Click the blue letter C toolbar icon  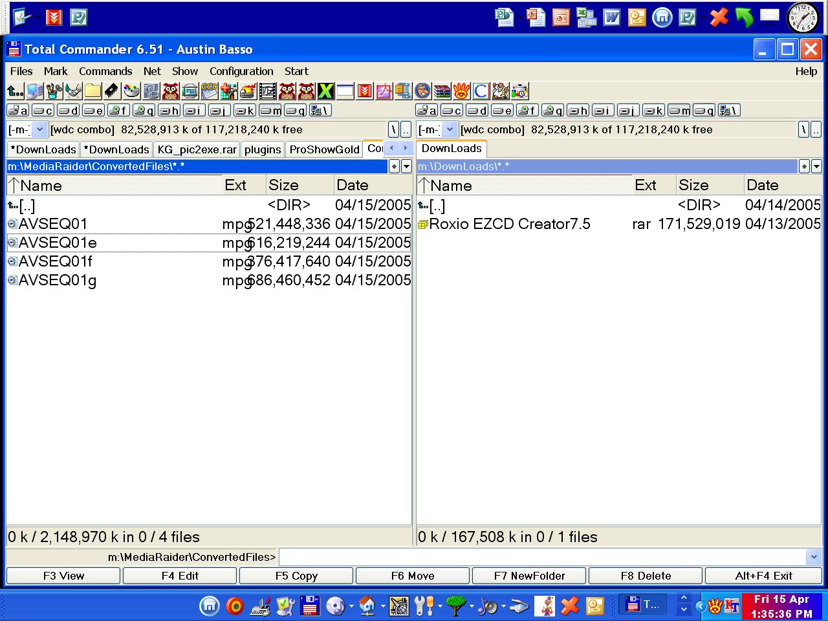(481, 91)
